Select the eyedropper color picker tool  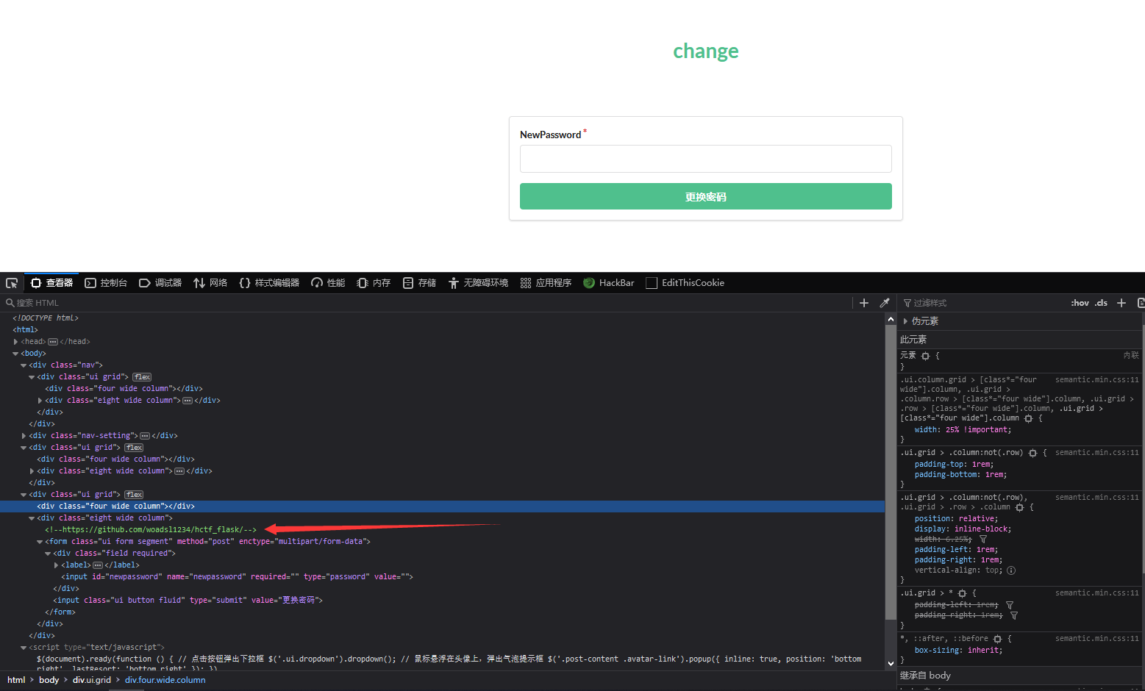(x=885, y=303)
